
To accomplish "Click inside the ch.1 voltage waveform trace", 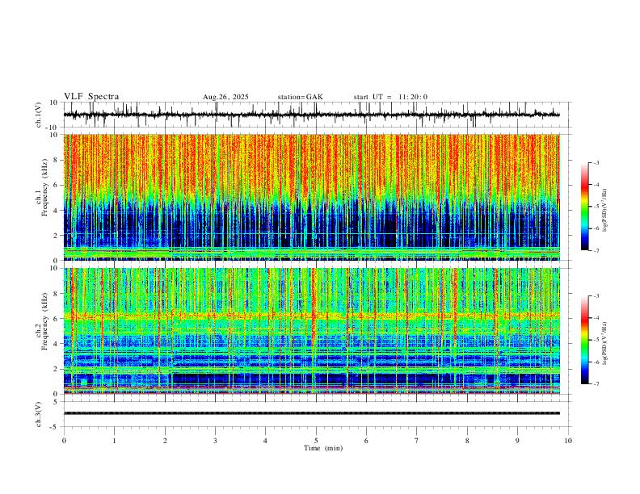I will pyautogui.click(x=311, y=115).
